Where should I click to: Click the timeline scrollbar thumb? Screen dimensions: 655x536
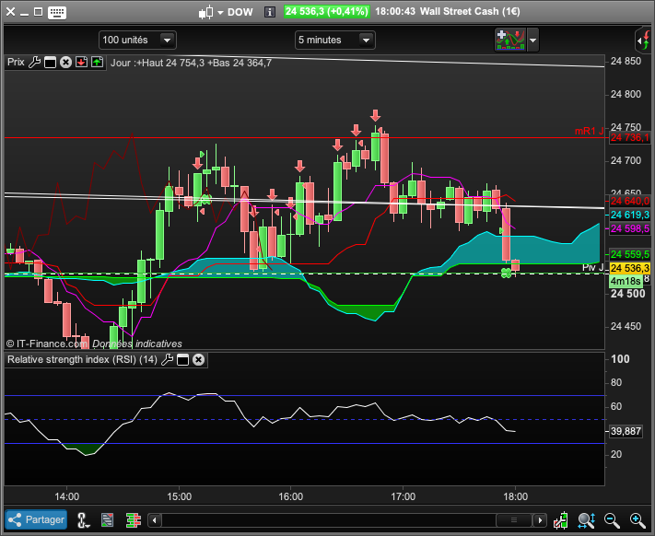(x=514, y=520)
